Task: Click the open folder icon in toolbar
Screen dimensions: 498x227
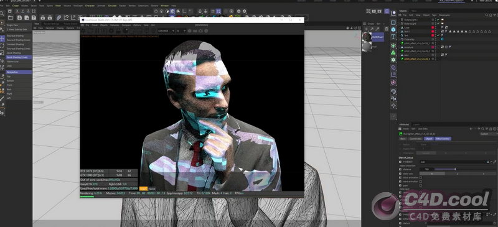Action: point(11,17)
